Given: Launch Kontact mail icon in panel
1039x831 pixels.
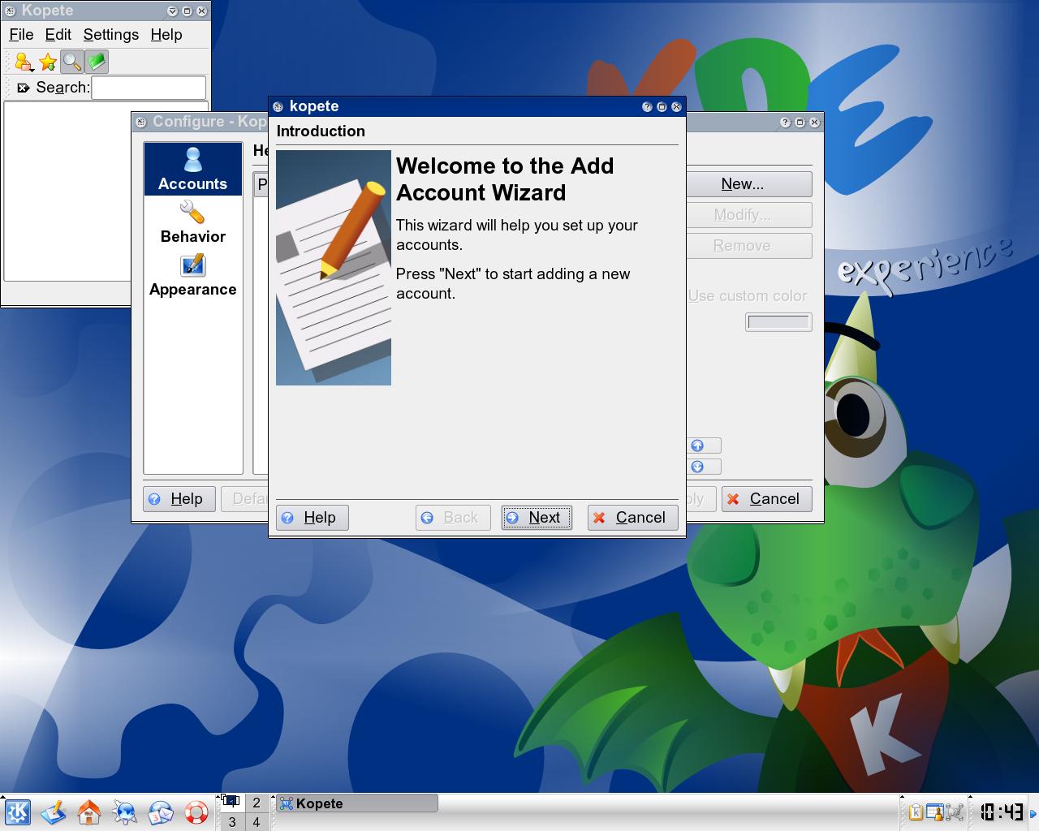Looking at the screenshot, I should [x=161, y=812].
